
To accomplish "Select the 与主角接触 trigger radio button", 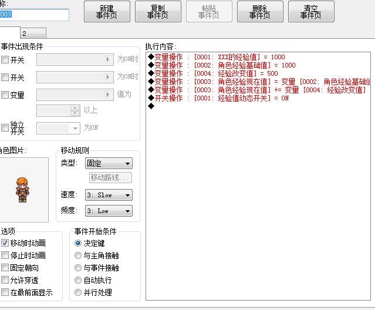I will pos(78,255).
